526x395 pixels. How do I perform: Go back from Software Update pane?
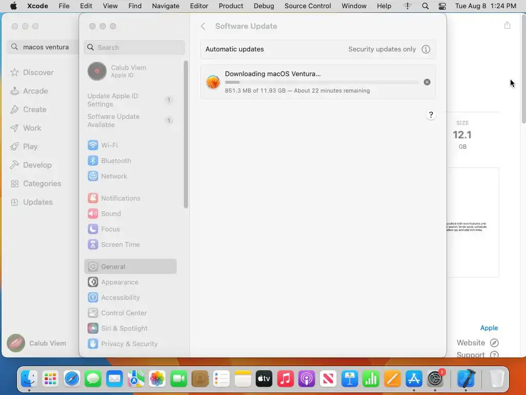coord(203,26)
